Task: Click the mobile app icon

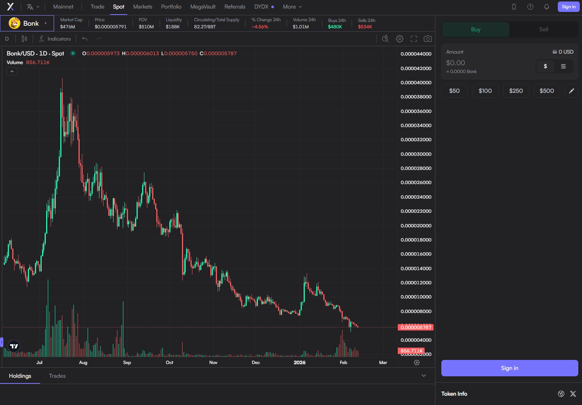Action: [x=514, y=7]
